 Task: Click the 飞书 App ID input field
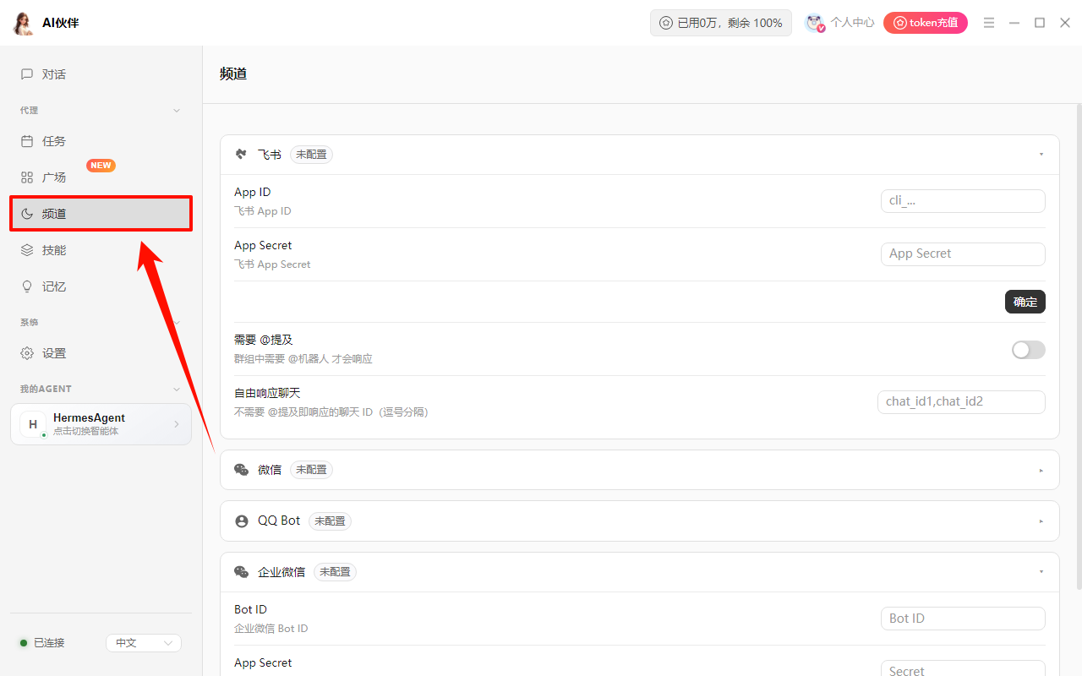pos(963,201)
